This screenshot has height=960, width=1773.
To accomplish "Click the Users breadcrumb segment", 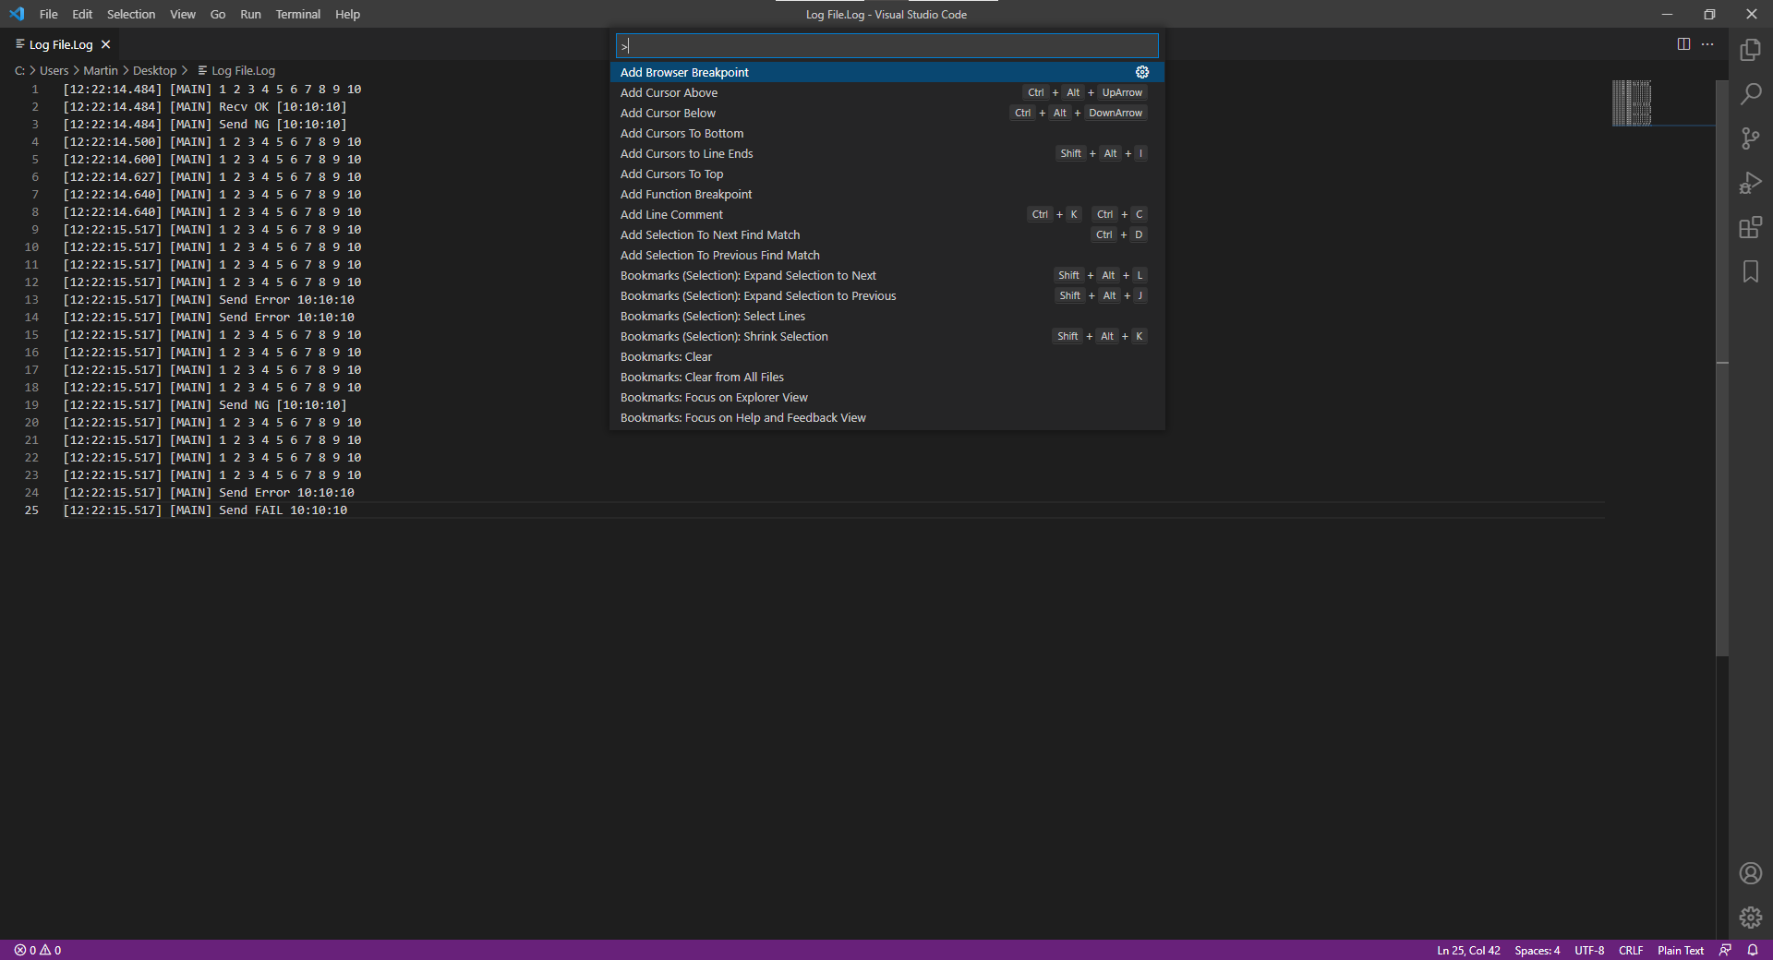I will coord(54,70).
